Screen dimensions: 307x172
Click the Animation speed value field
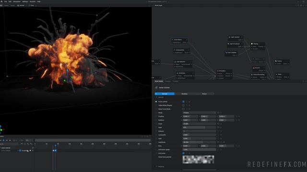tap(199, 150)
